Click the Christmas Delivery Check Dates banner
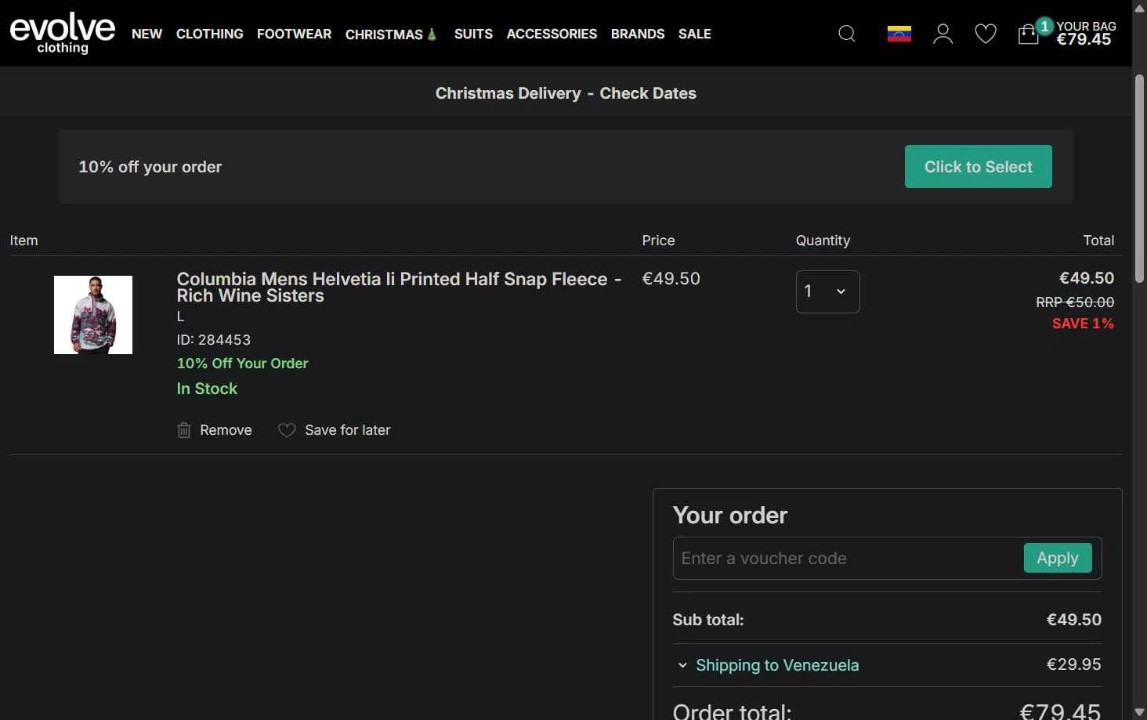The image size is (1147, 720). pos(566,93)
